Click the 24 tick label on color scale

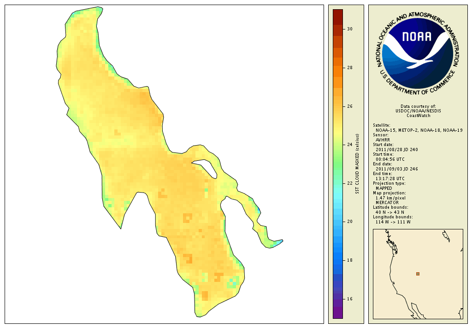point(350,145)
